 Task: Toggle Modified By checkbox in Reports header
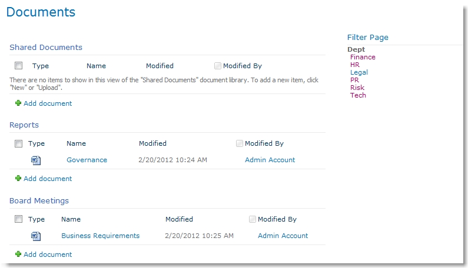click(239, 143)
